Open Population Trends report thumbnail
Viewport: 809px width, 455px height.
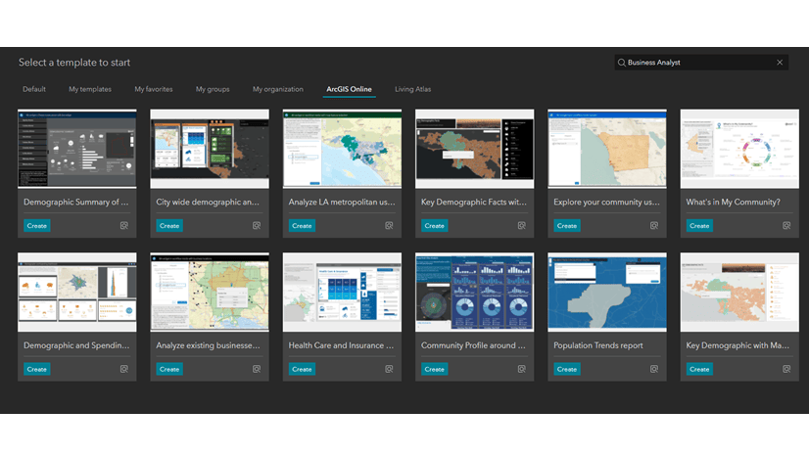(607, 293)
